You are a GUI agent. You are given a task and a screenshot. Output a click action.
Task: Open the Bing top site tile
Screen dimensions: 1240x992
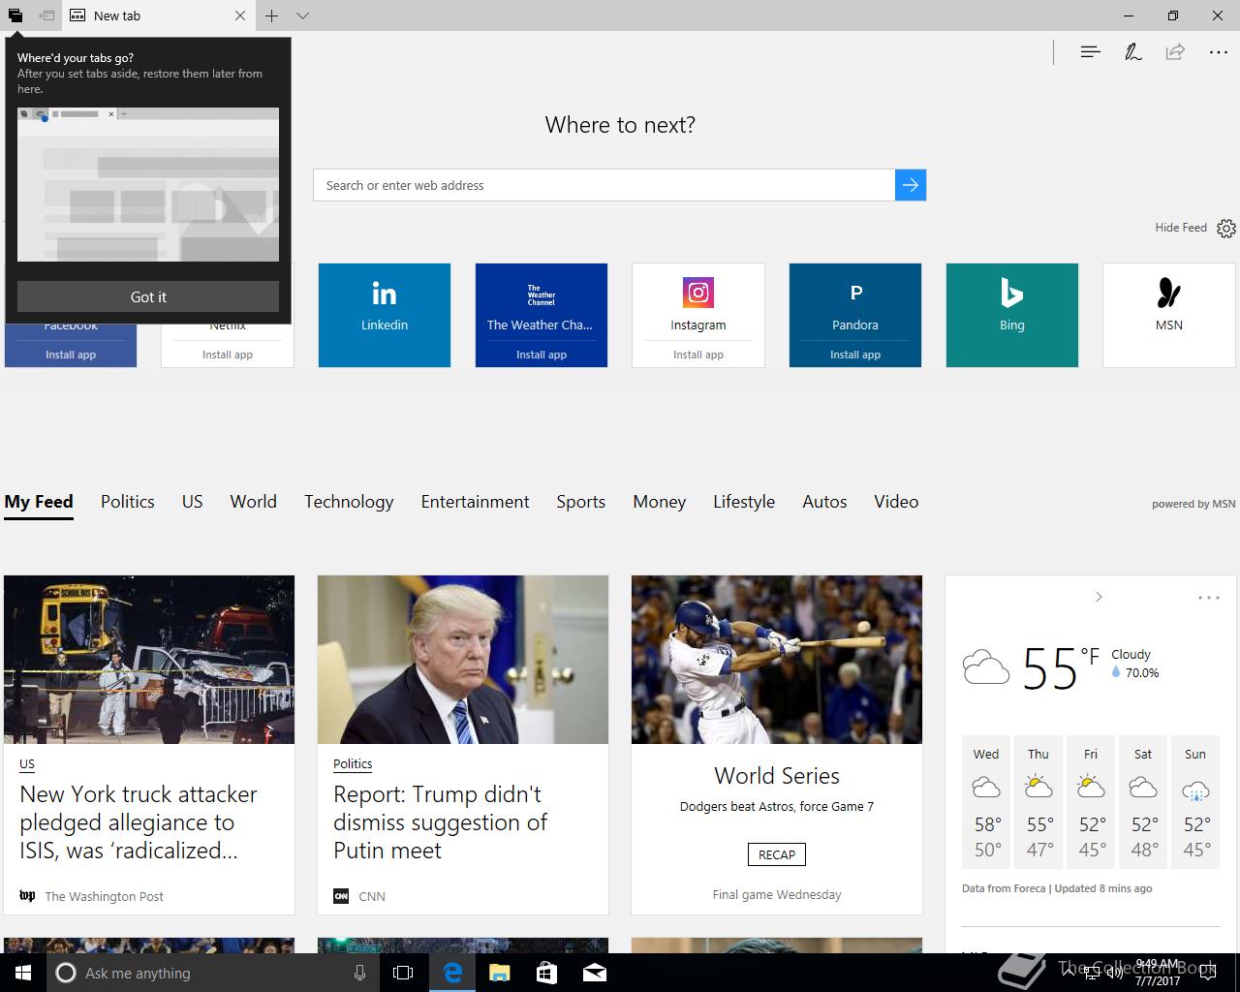click(1012, 315)
